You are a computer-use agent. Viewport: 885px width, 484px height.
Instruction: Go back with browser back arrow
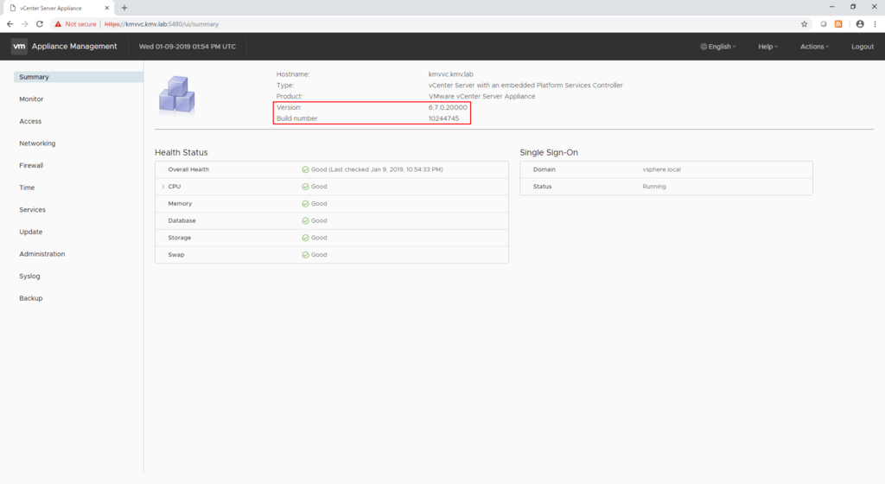(x=10, y=23)
